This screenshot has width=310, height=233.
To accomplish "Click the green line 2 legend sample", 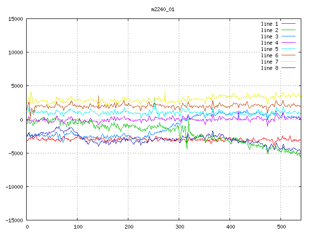I will pyautogui.click(x=289, y=30).
